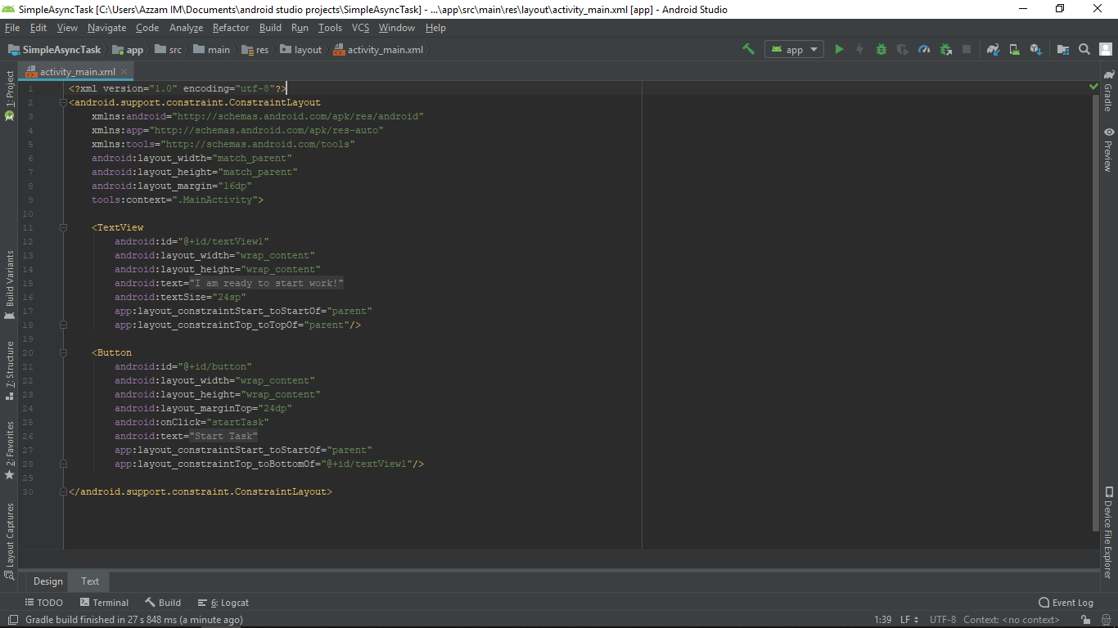This screenshot has height=628, width=1118.
Task: Click the line separator LF selector
Action: (x=909, y=620)
